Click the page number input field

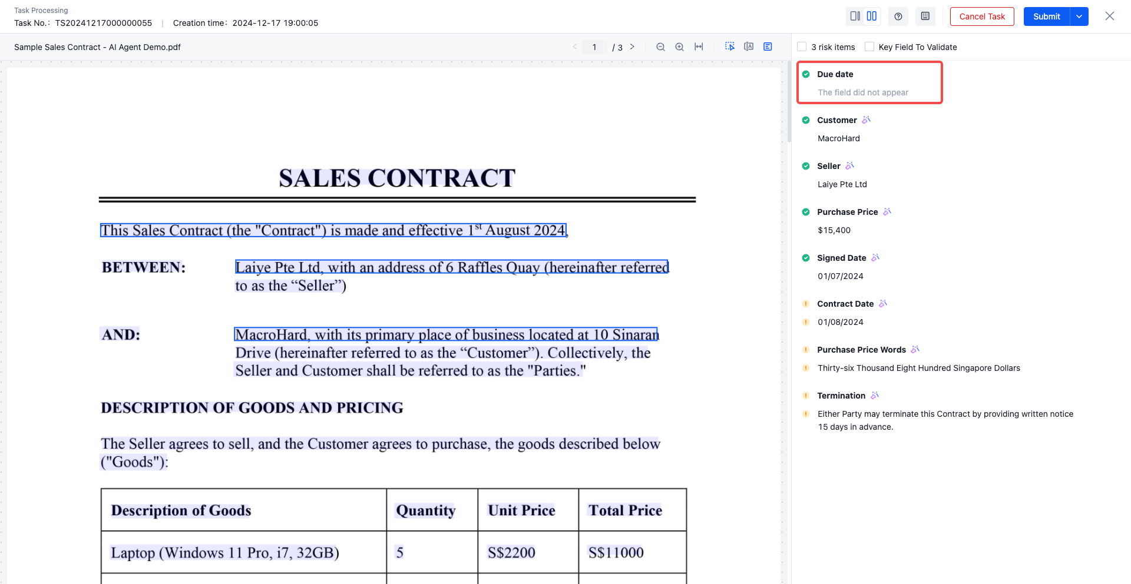pos(594,47)
